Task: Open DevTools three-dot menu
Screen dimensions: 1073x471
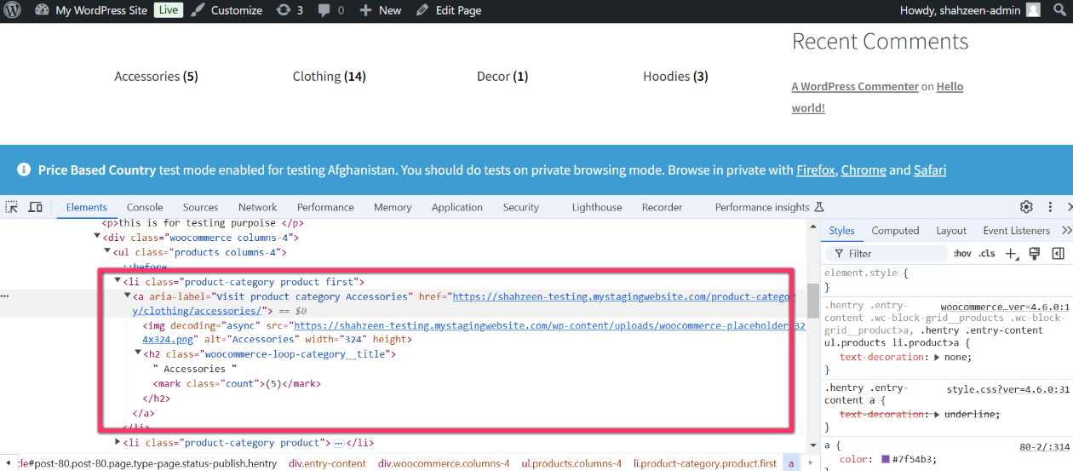Action: tap(1050, 207)
